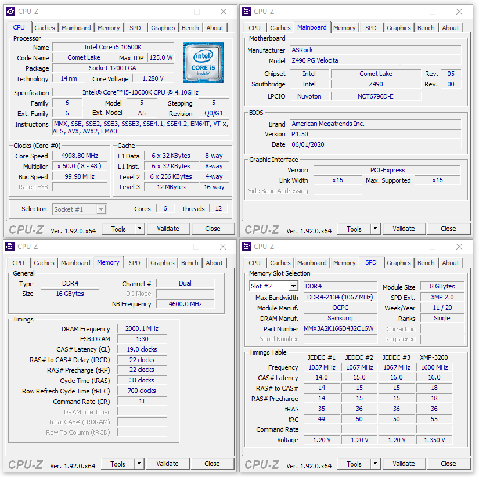Click XMP-3200 voltage 1.350 V
The height and width of the screenshot is (477, 479).
pyautogui.click(x=434, y=440)
